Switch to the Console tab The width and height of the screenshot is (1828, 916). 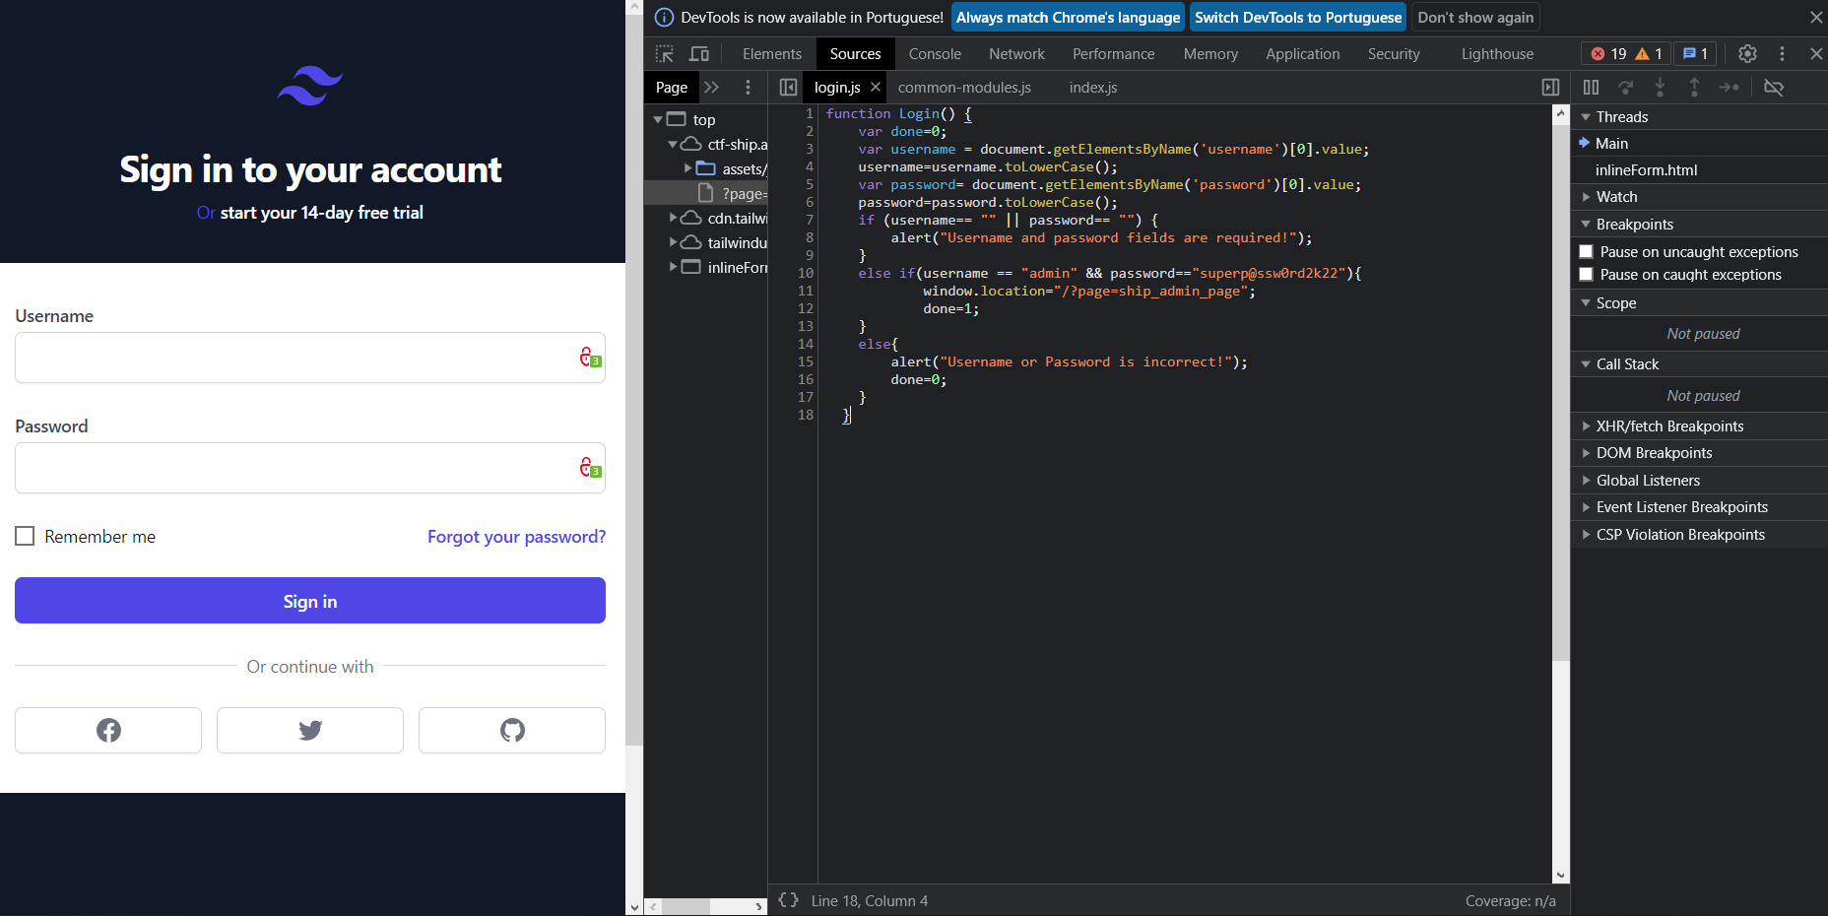[935, 54]
